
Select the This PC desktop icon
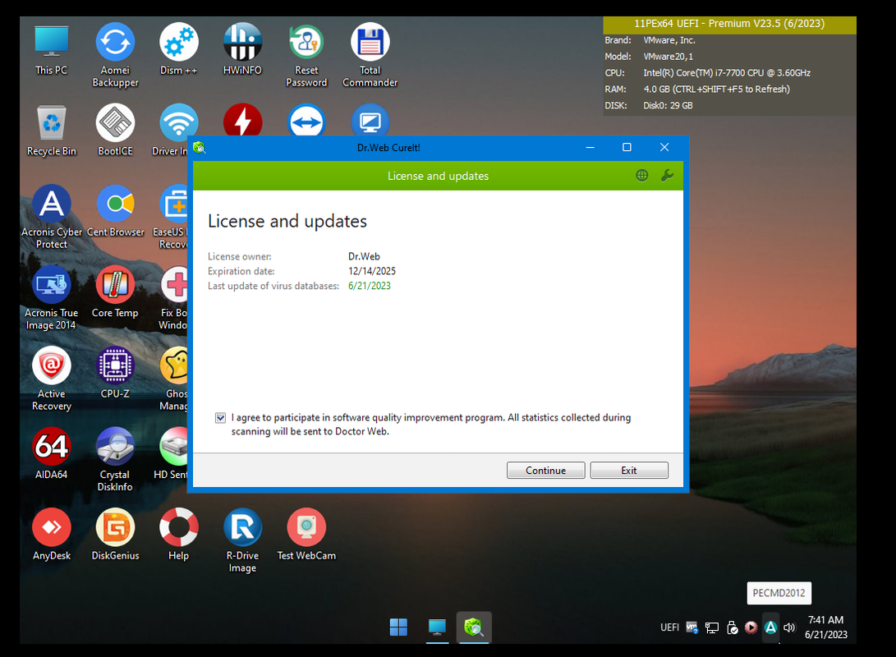point(52,50)
